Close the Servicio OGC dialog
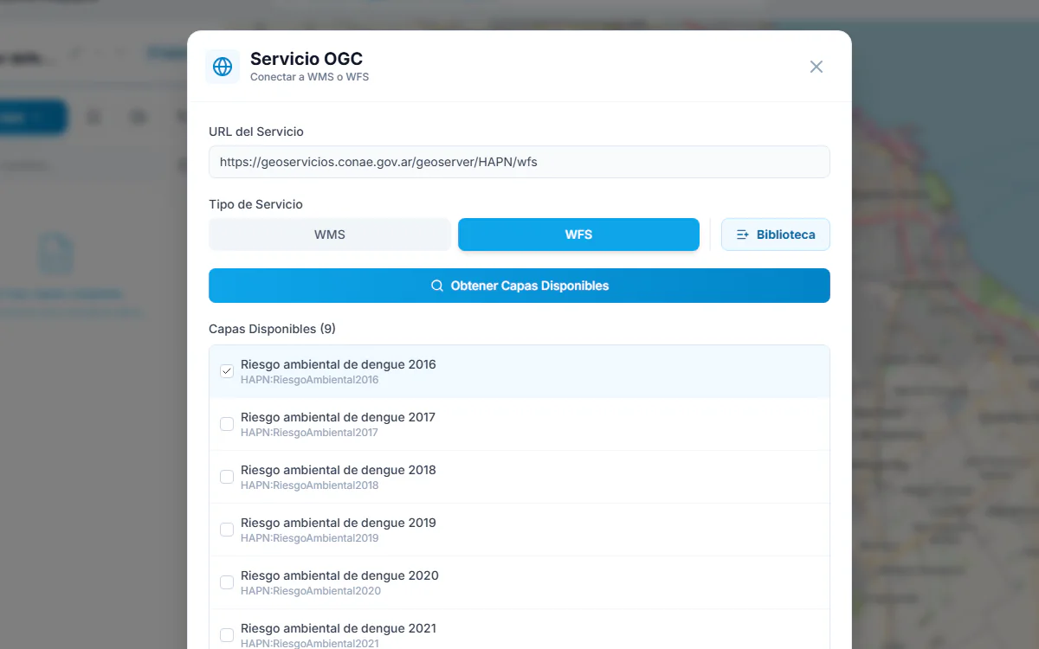Viewport: 1039px width, 649px height. tap(816, 67)
